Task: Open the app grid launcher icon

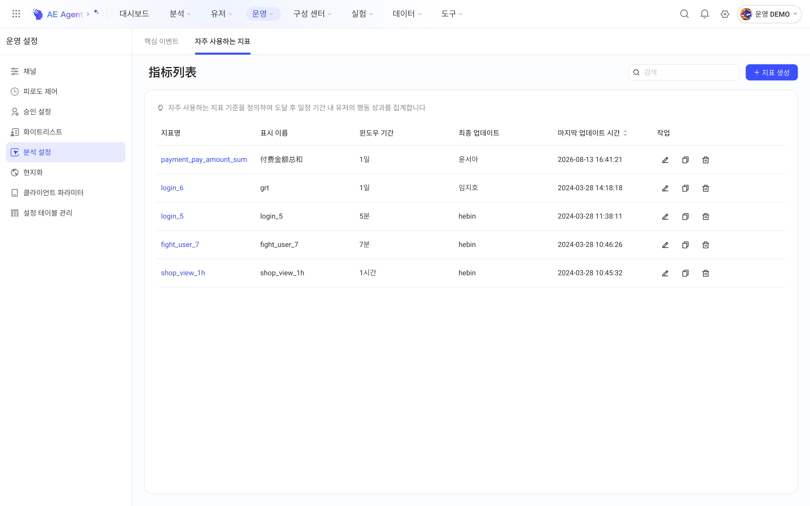Action: pos(16,14)
